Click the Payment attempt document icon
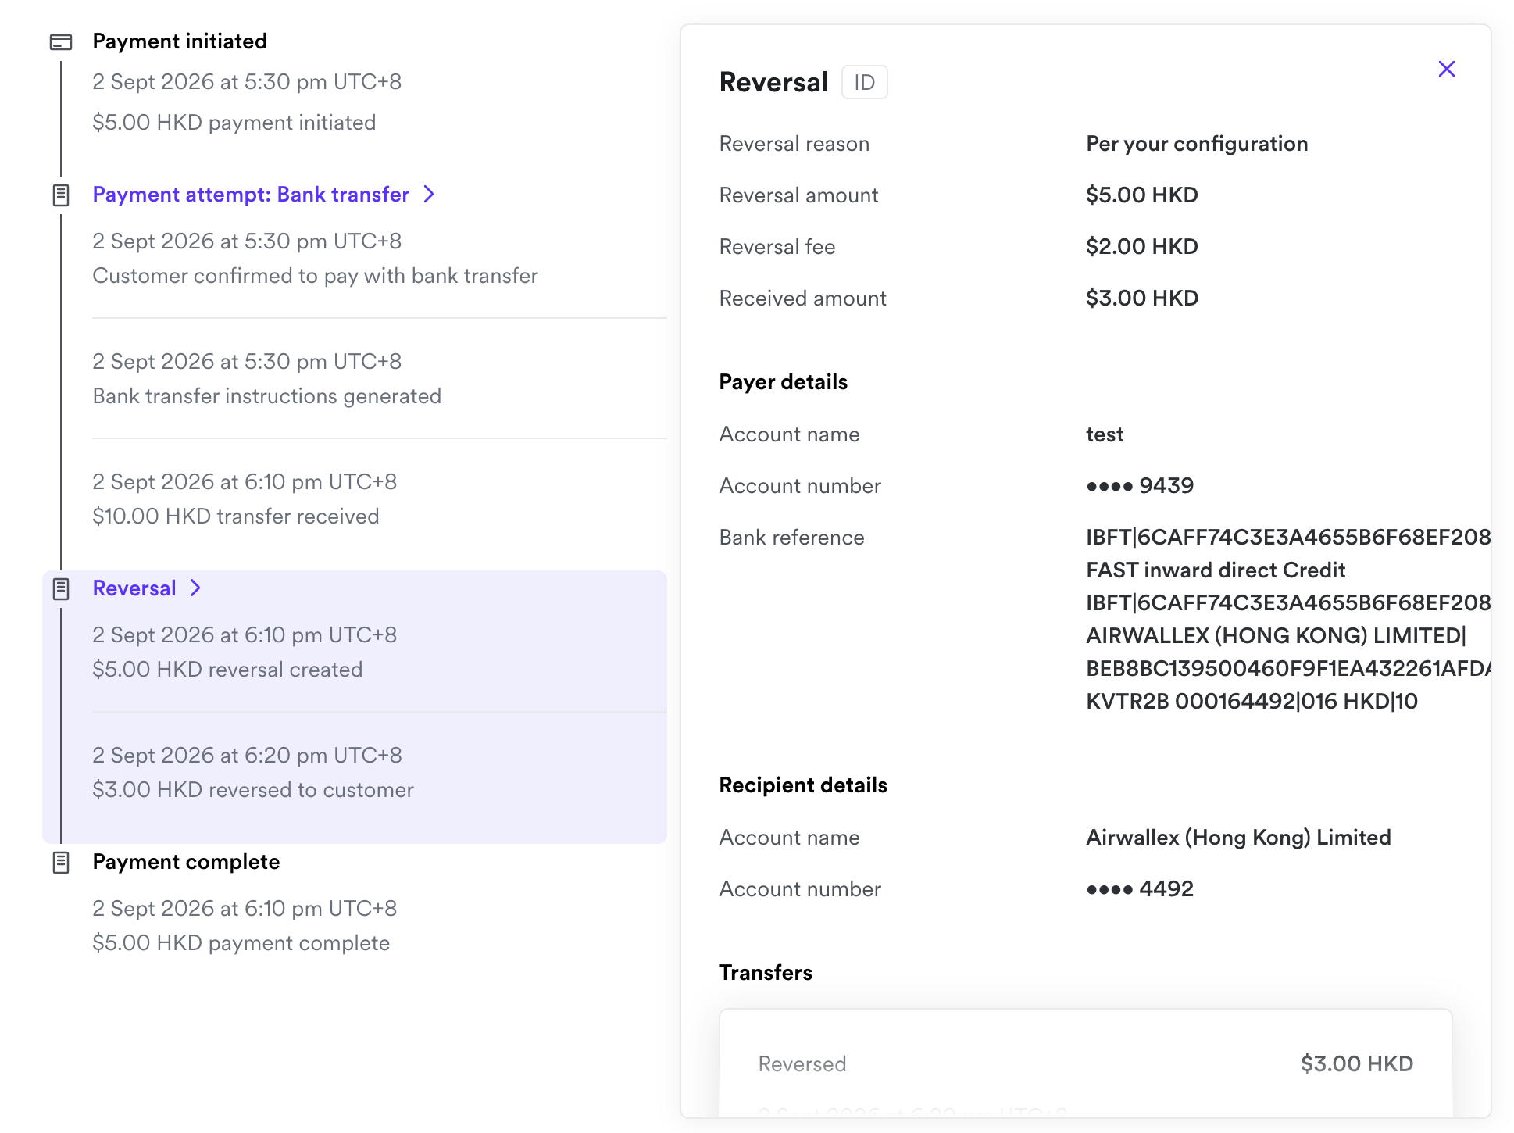 (x=61, y=195)
